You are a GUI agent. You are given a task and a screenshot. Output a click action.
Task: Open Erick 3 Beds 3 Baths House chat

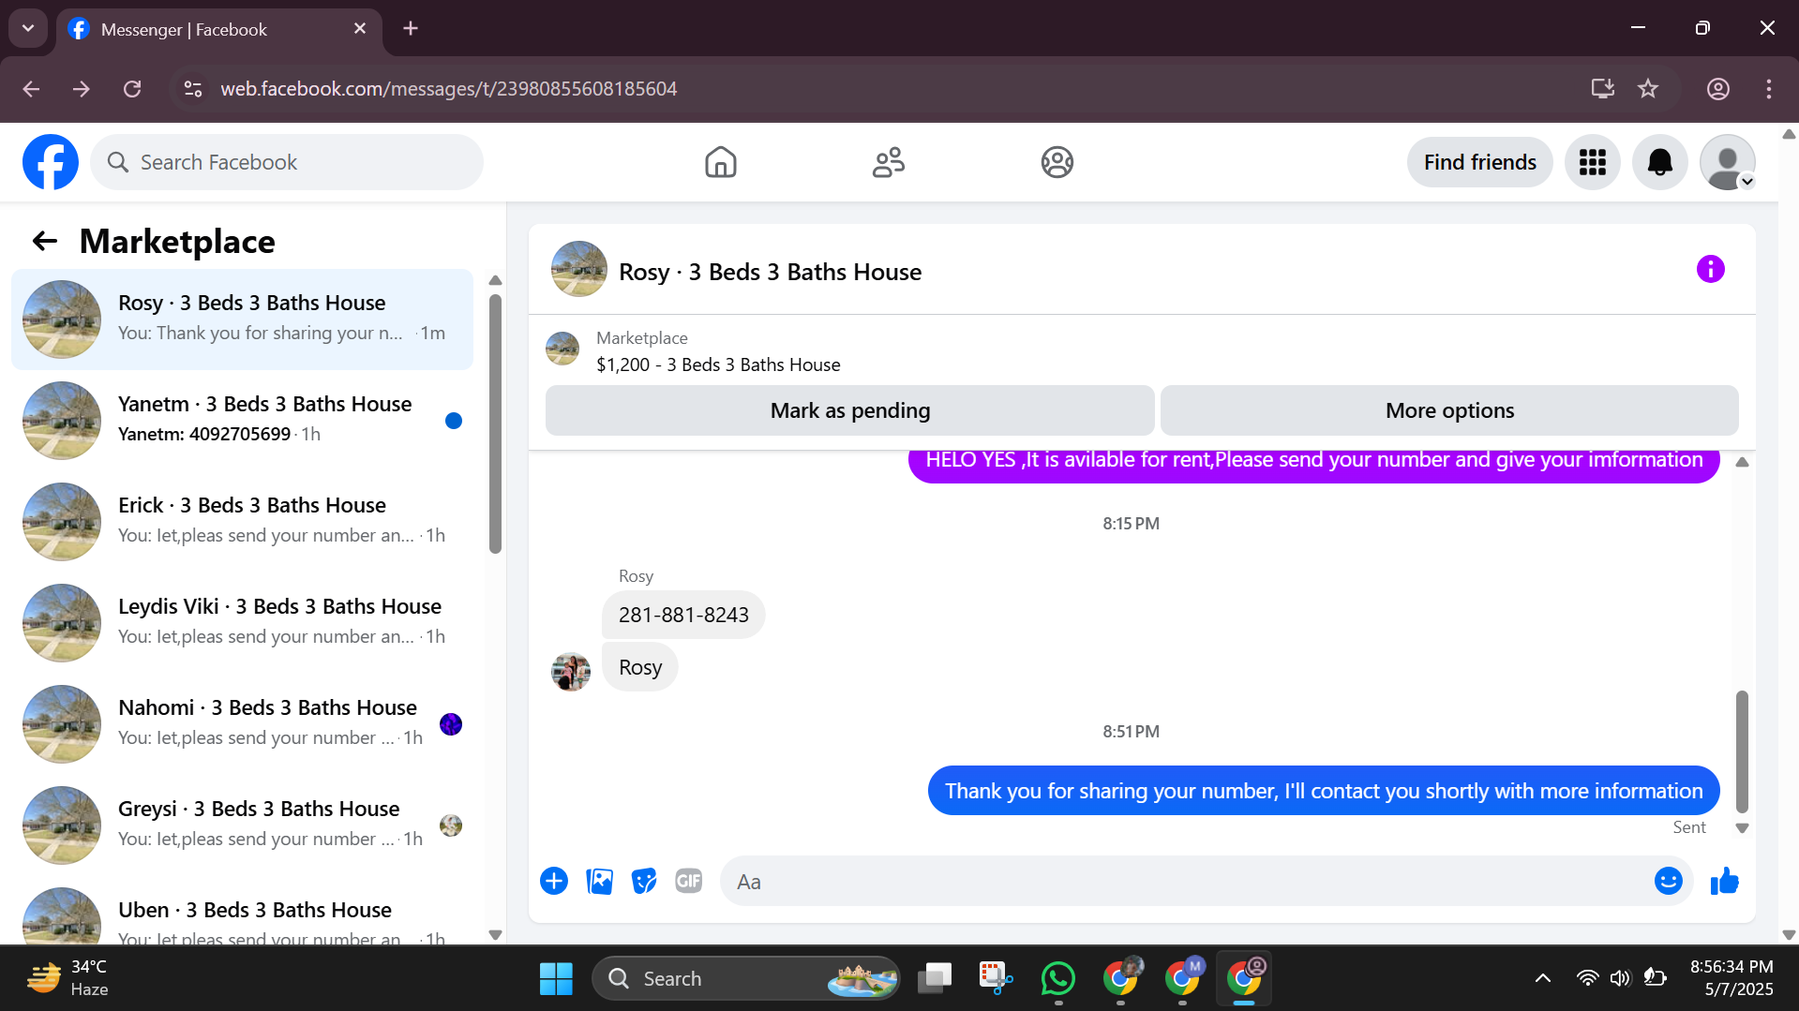pyautogui.click(x=242, y=522)
